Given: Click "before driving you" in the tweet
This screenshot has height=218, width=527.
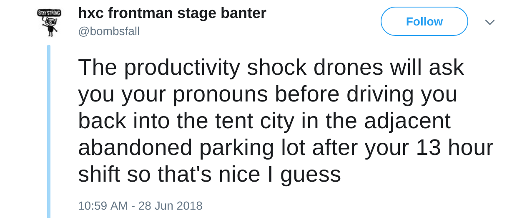Looking at the screenshot, I should click(x=366, y=94).
